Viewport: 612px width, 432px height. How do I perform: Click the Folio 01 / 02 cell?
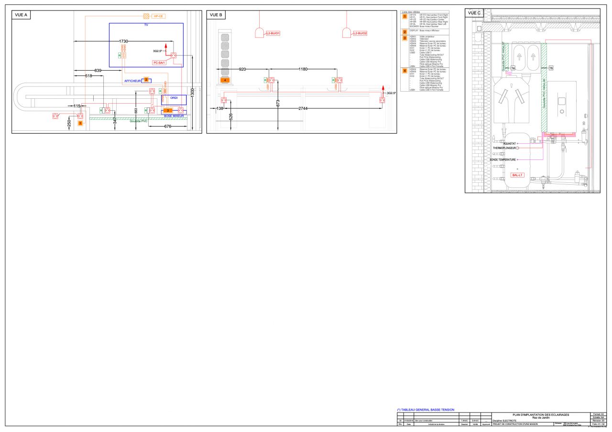(x=598, y=424)
